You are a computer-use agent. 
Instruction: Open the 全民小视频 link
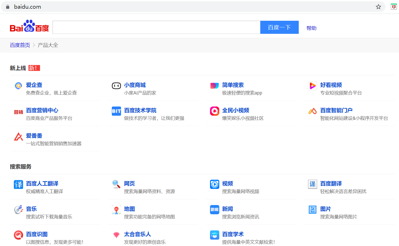(x=236, y=110)
